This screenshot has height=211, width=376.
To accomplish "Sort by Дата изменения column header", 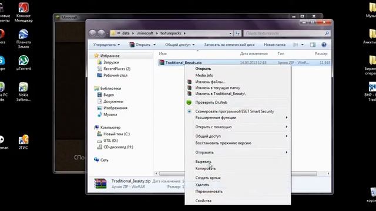I will [254, 54].
